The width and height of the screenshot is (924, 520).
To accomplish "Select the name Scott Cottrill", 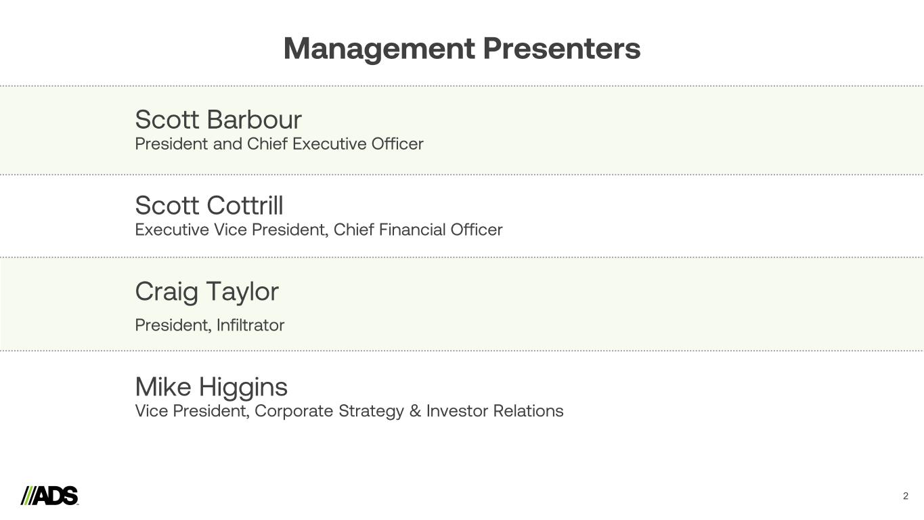I will click(209, 206).
